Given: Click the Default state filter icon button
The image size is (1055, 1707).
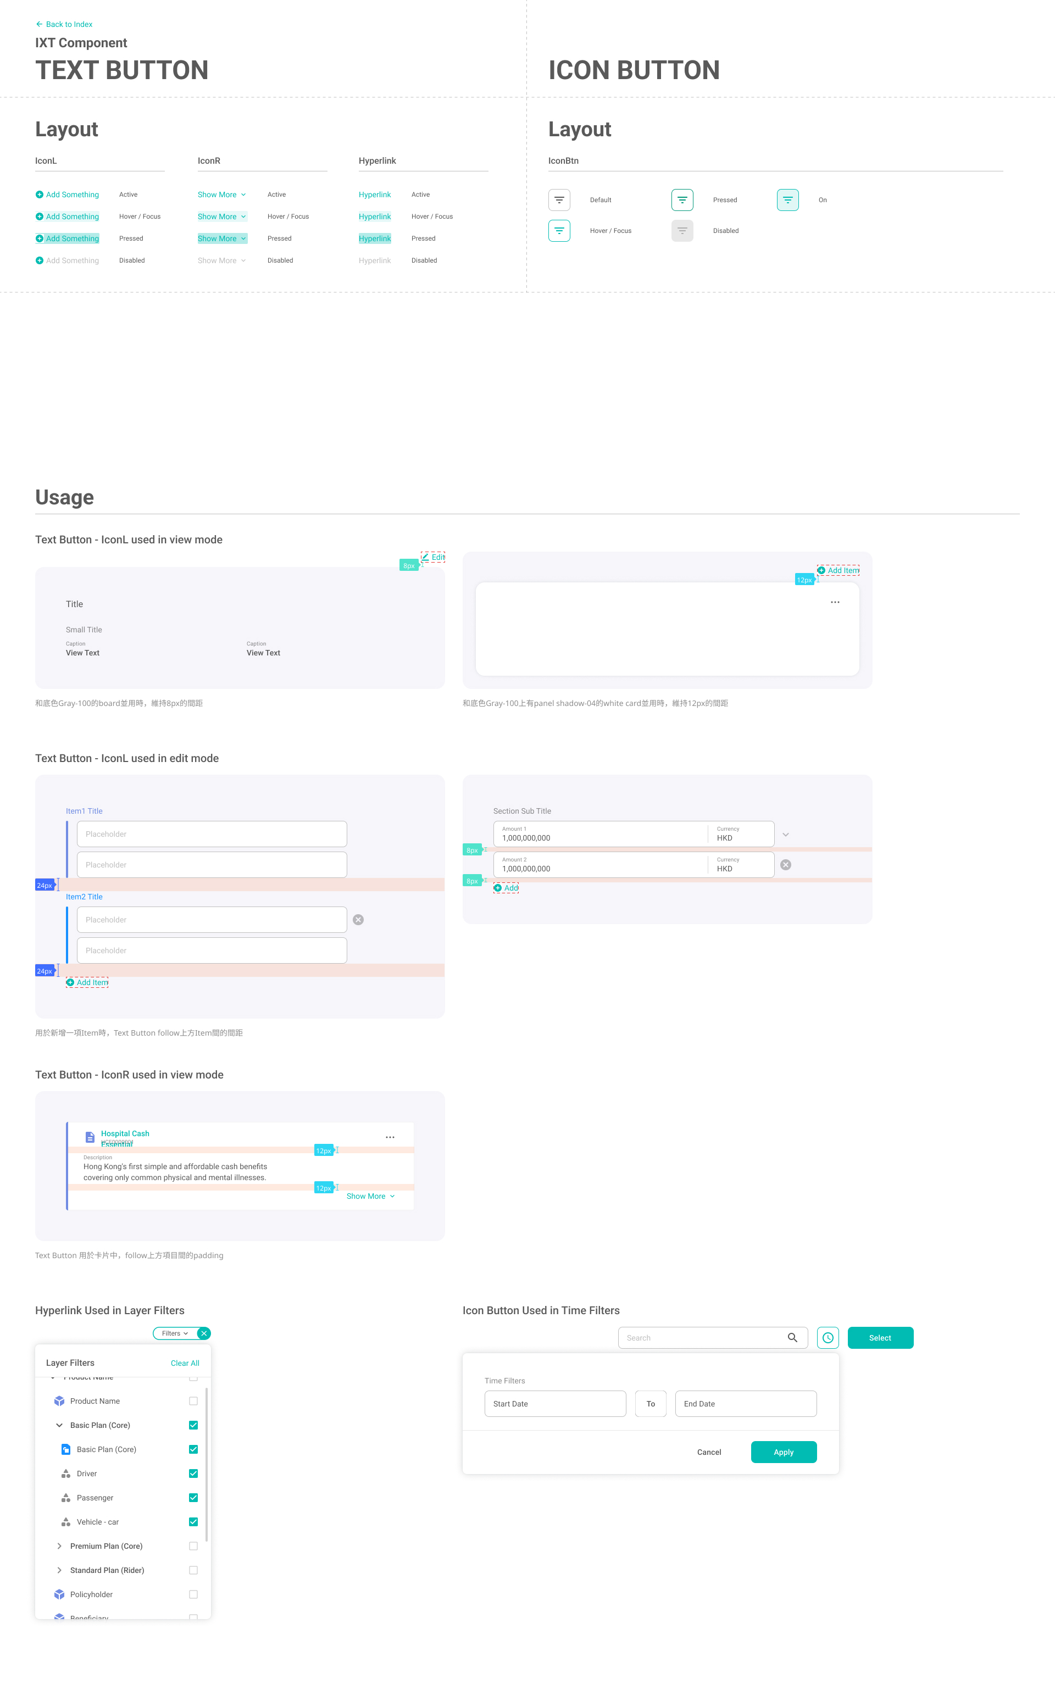Looking at the screenshot, I should pos(559,199).
